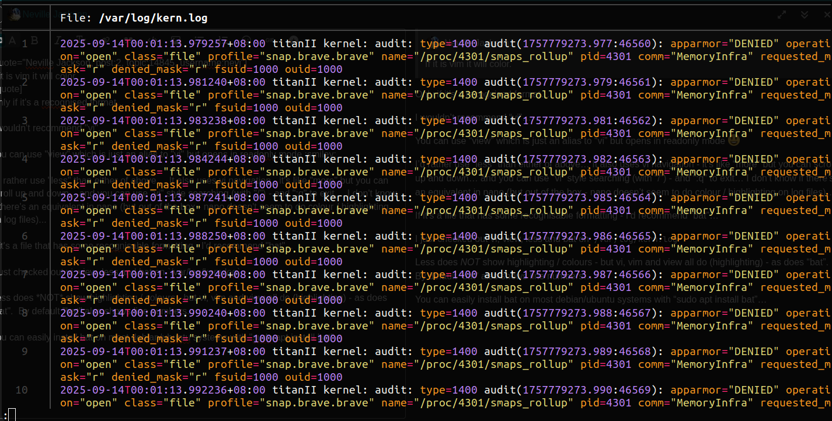Click line number 1 in the gutter
This screenshot has width=832, height=421.
coord(25,44)
